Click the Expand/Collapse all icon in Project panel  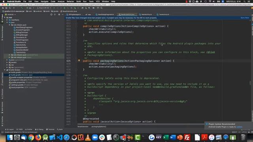(x=55, y=15)
